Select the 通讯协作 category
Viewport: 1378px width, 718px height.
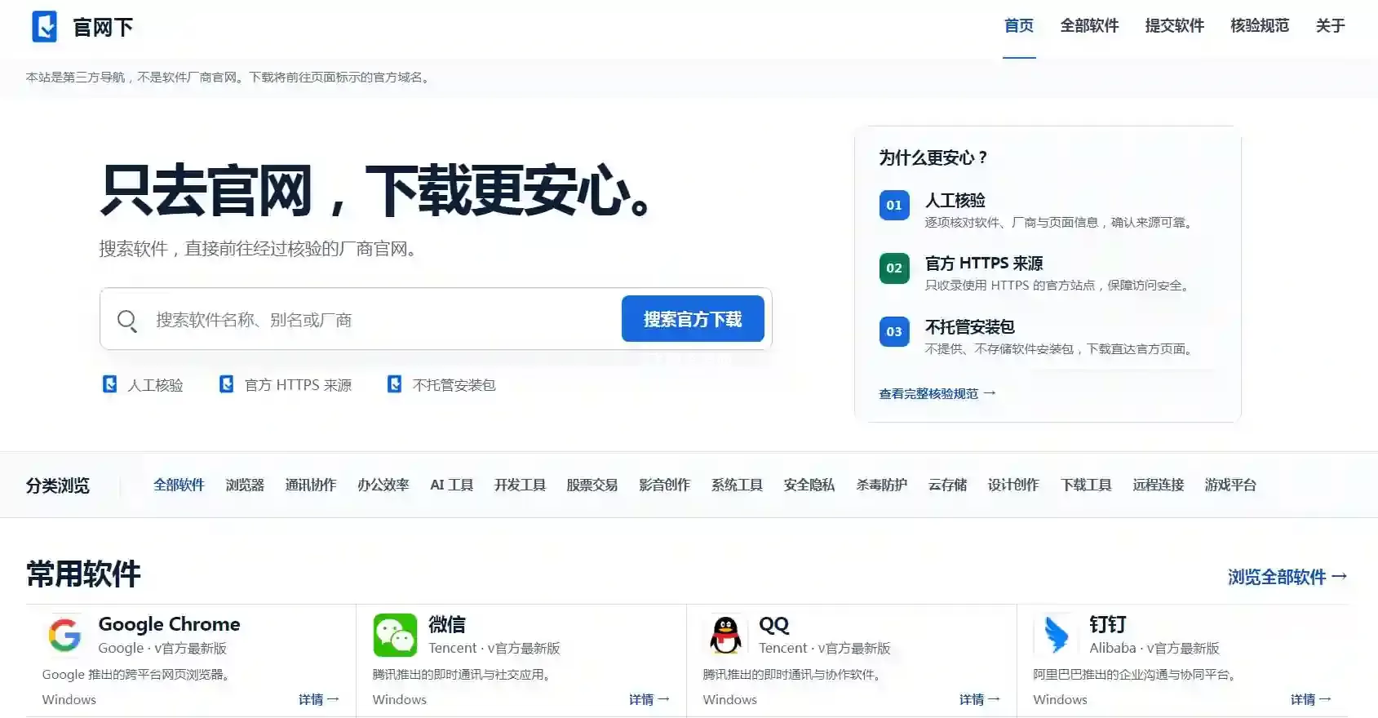(x=311, y=485)
